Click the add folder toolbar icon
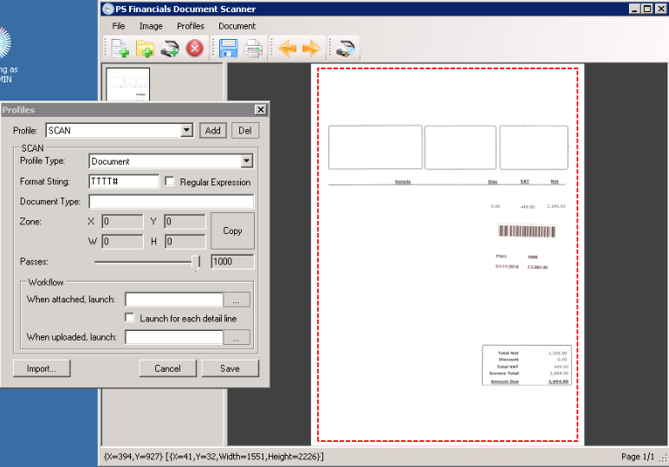This screenshot has height=467, width=669. (x=145, y=49)
